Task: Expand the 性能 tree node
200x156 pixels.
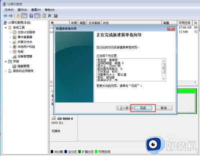Action: click(10, 51)
